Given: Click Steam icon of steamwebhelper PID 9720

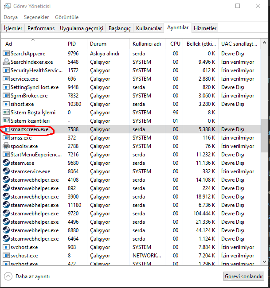Looking at the screenshot, I should point(6,214).
